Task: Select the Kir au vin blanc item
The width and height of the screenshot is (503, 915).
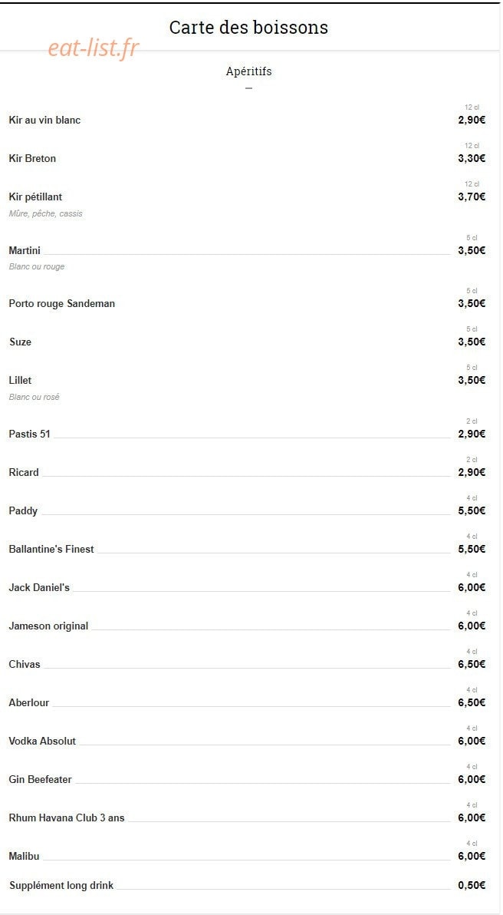Action: pos(45,121)
